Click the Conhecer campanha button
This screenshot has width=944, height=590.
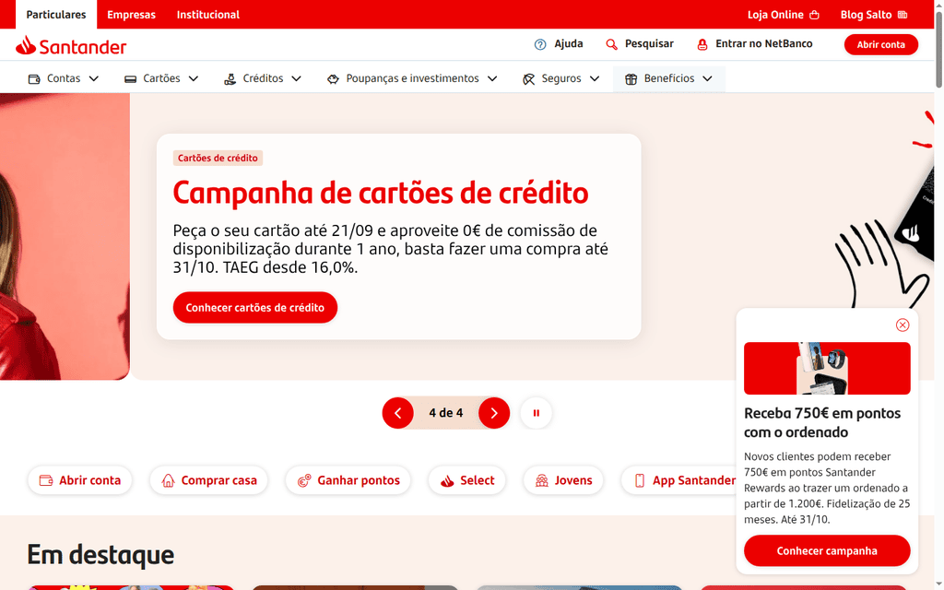coord(827,551)
